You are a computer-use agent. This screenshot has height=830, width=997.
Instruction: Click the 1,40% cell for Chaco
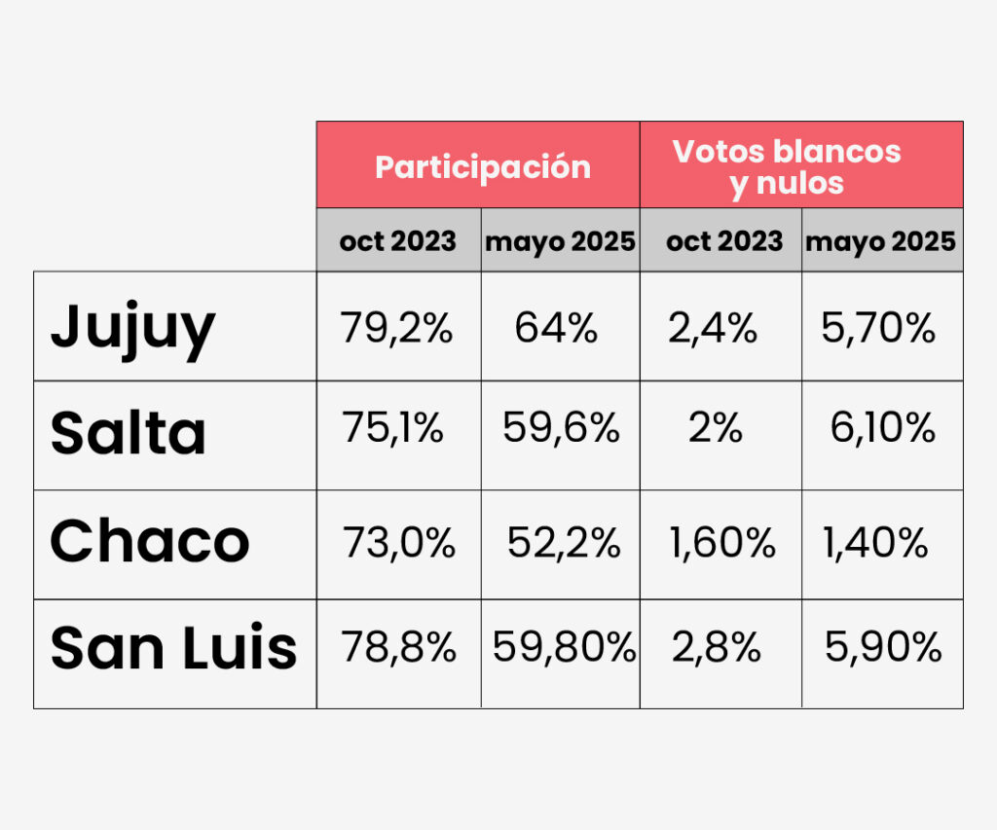(875, 543)
